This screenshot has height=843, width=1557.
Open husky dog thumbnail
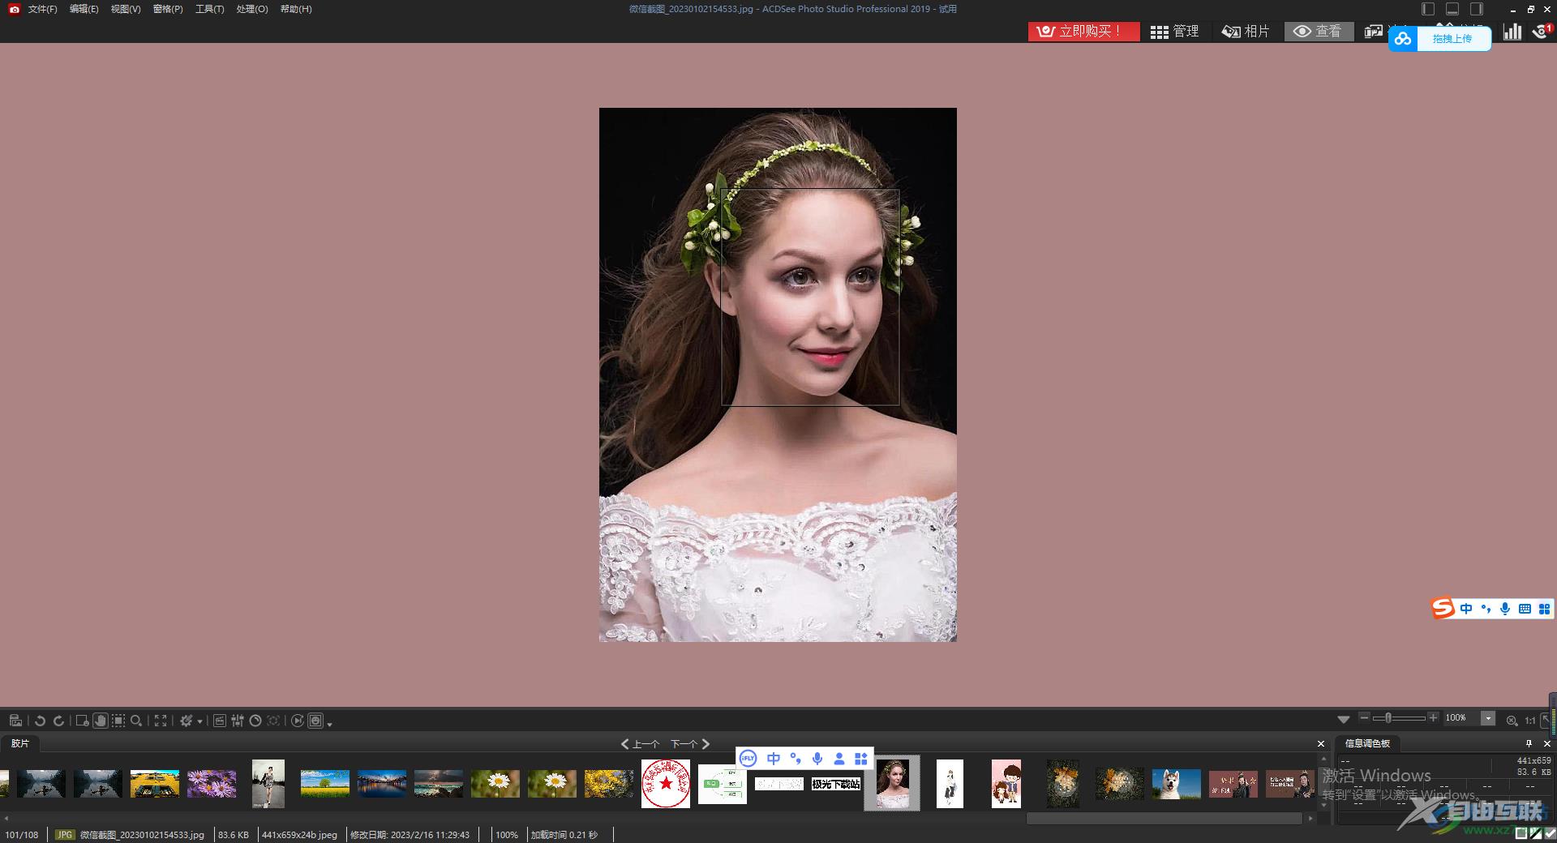click(1177, 784)
